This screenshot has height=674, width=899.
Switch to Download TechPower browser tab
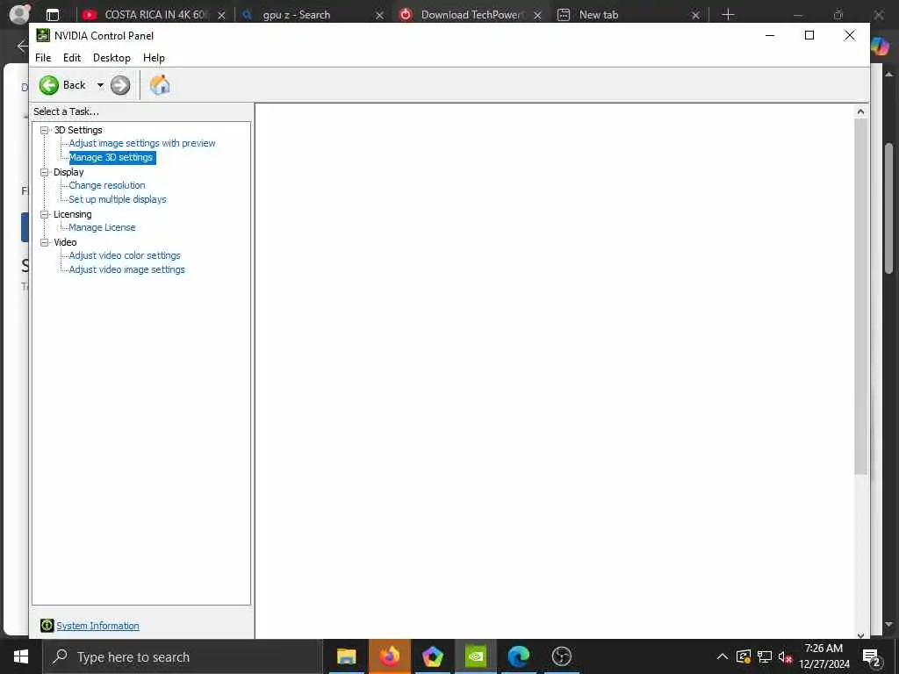point(471,15)
